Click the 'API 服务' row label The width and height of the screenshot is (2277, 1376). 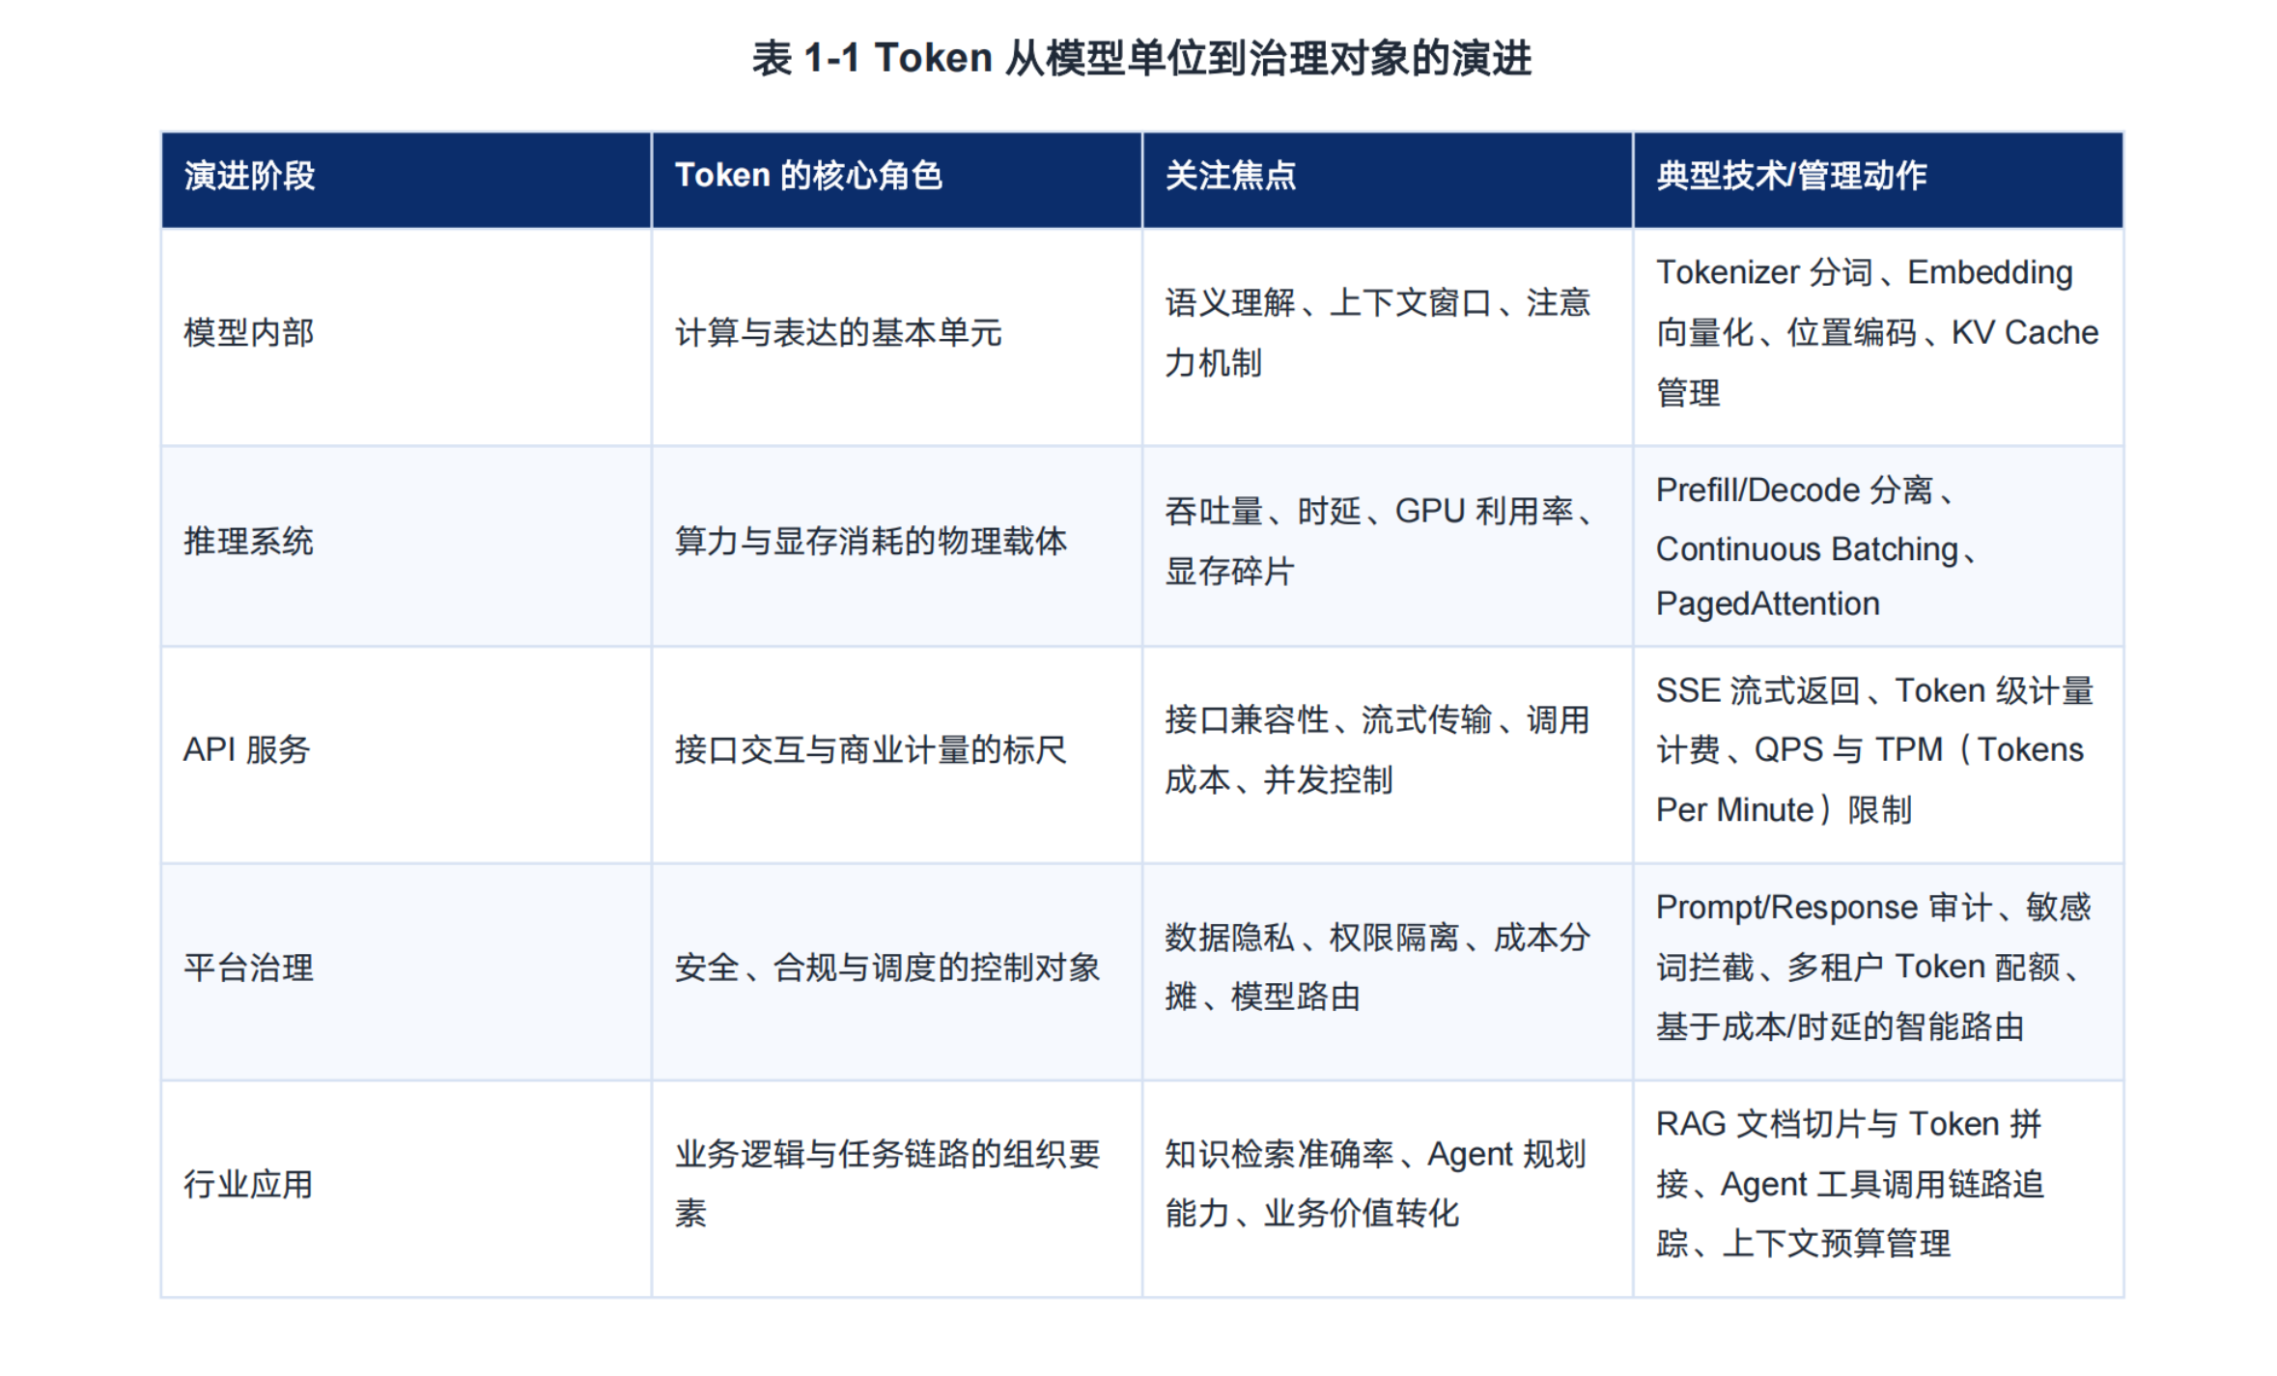tap(247, 749)
